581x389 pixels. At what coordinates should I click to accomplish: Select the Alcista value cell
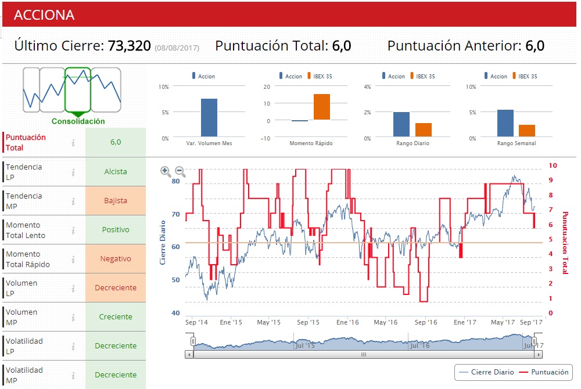click(x=116, y=172)
